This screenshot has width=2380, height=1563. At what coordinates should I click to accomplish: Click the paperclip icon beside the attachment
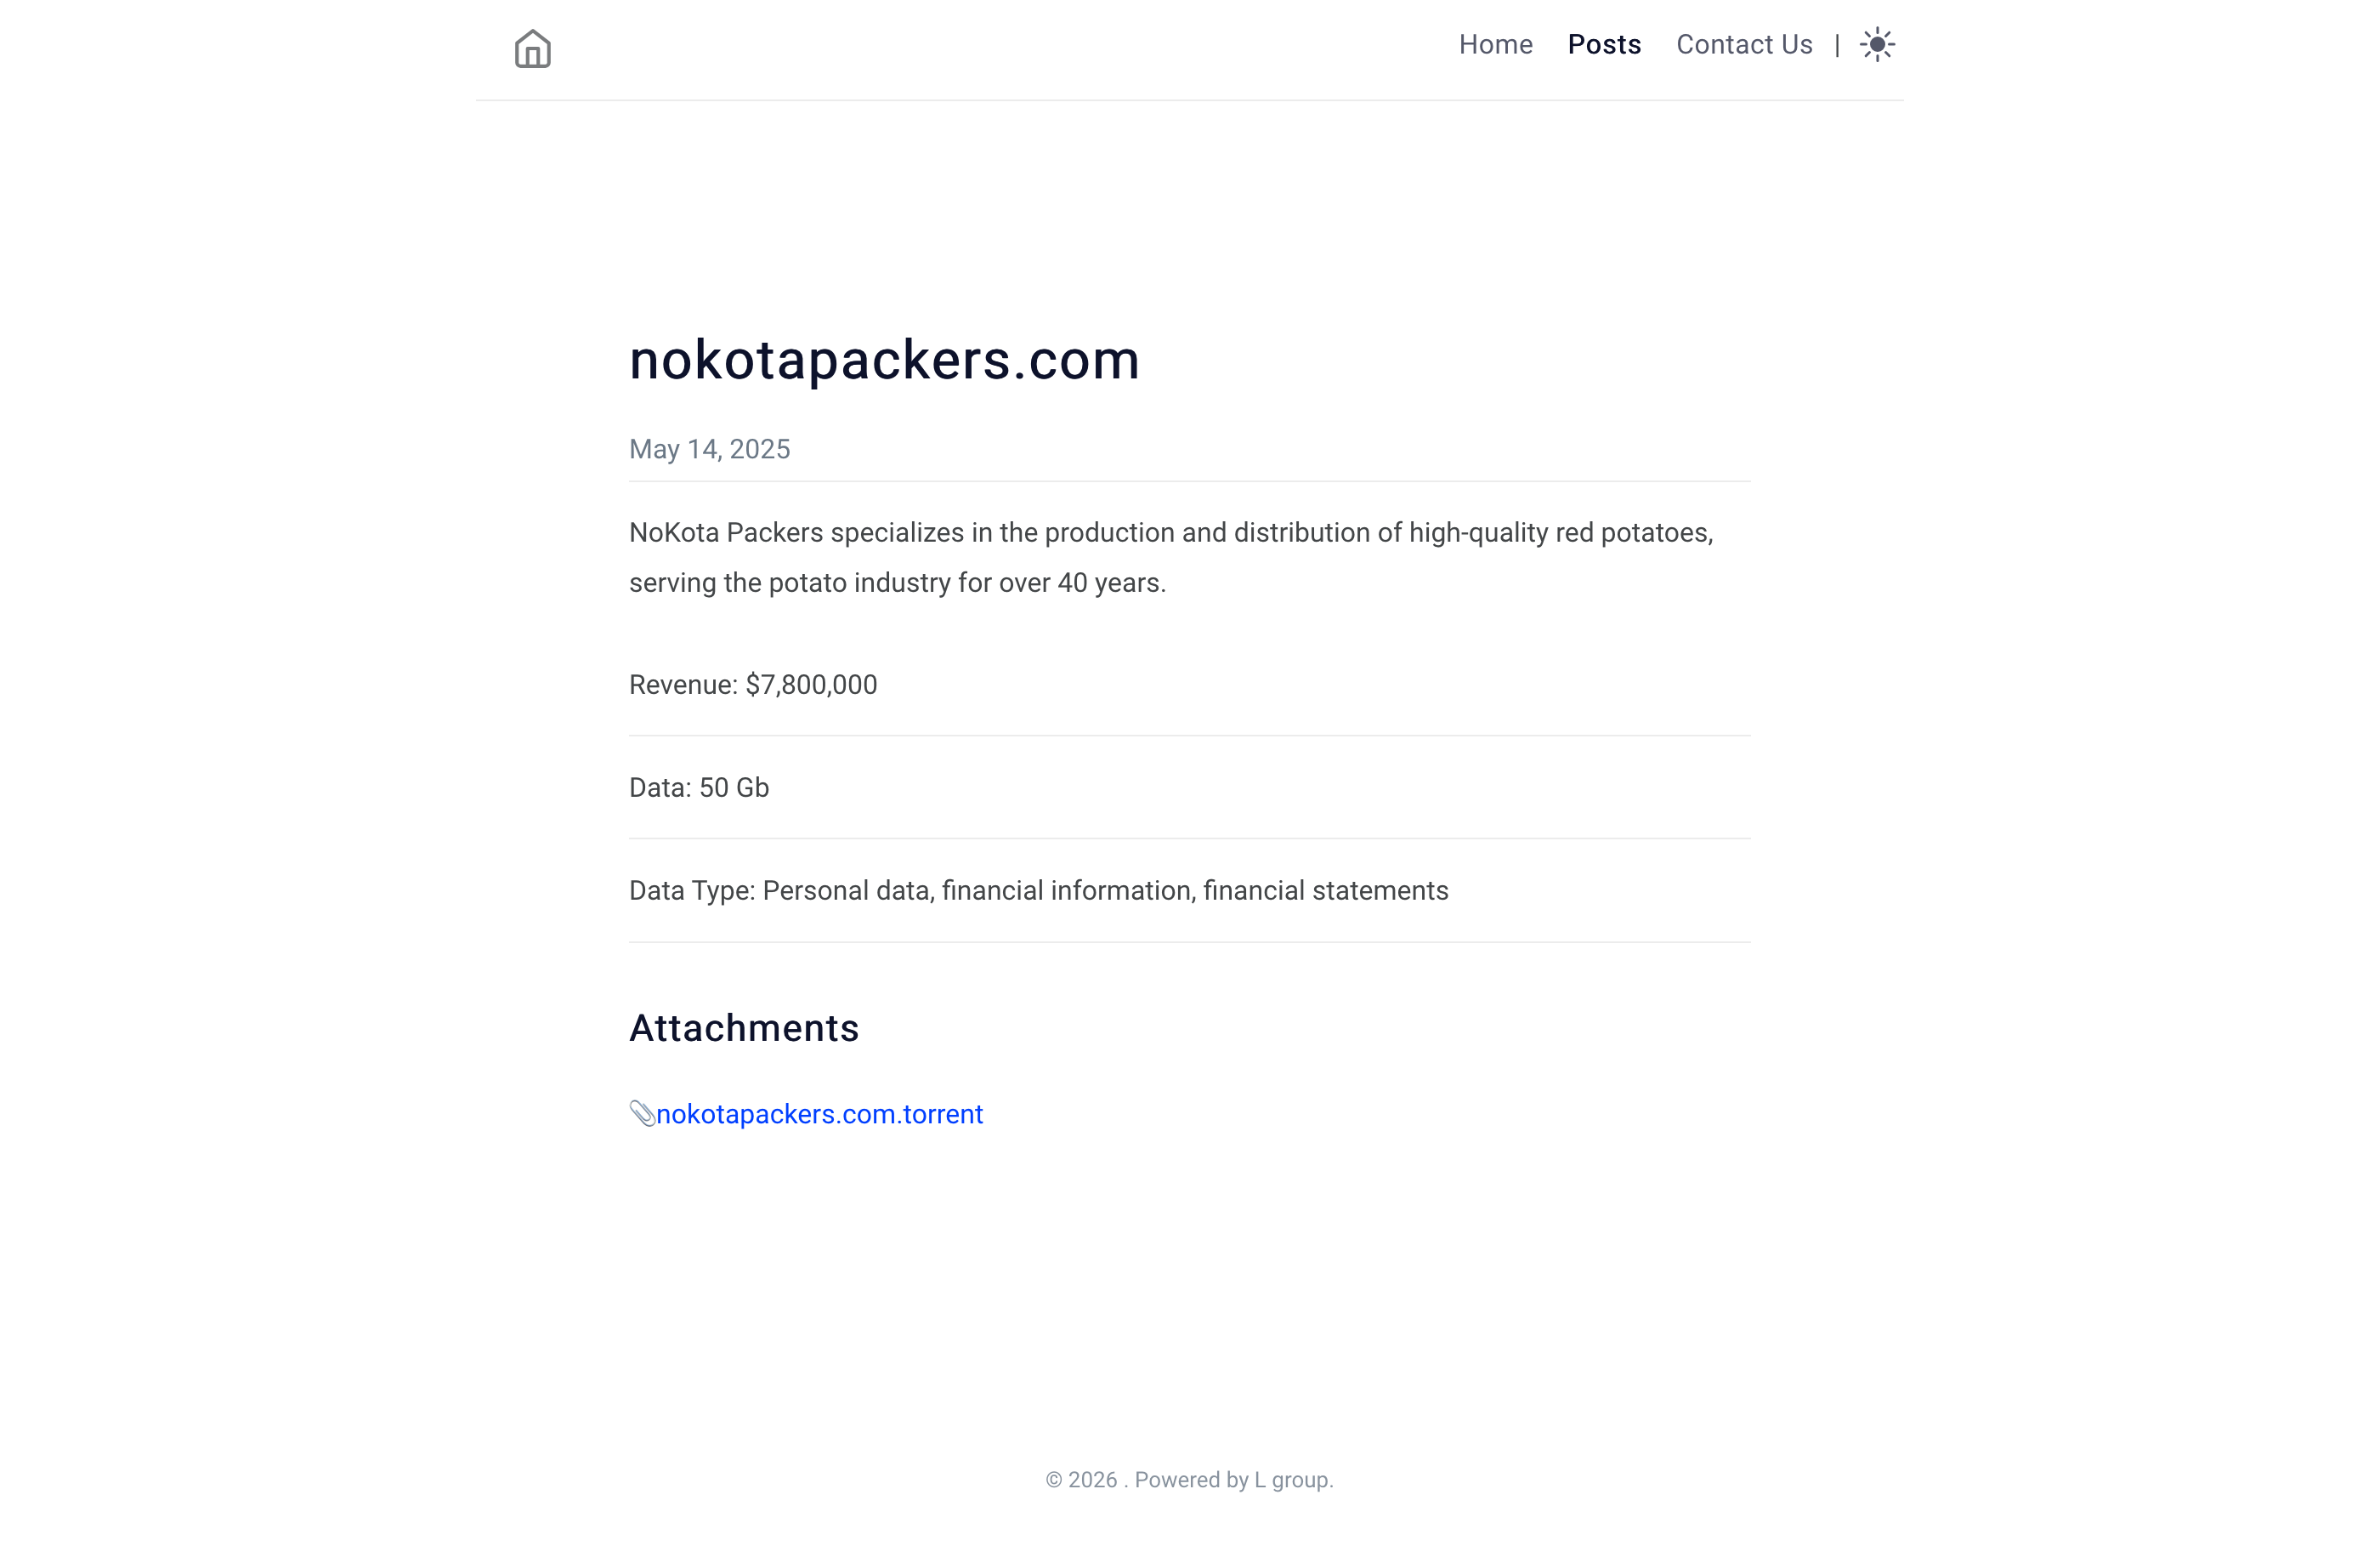pyautogui.click(x=642, y=1112)
